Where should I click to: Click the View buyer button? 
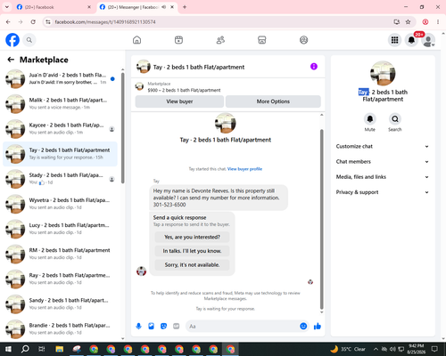(179, 101)
